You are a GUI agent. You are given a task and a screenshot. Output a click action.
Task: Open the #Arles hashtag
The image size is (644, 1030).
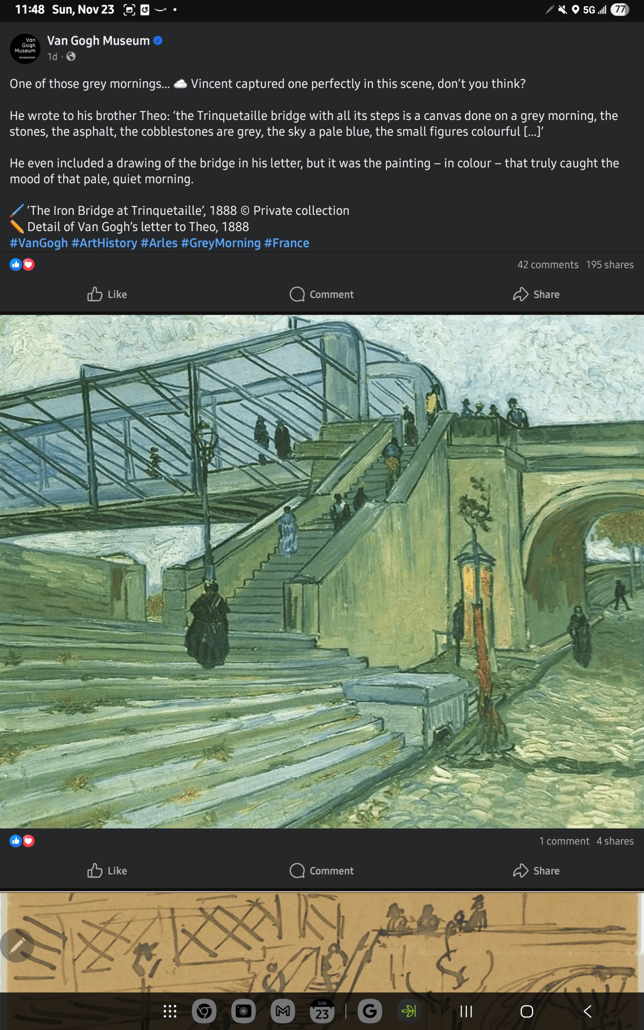159,243
